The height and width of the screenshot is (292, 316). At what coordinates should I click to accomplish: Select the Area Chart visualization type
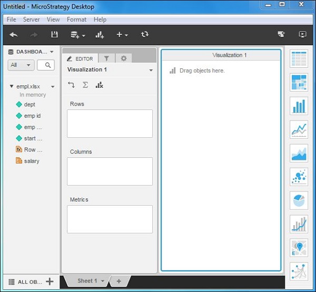tap(299, 153)
